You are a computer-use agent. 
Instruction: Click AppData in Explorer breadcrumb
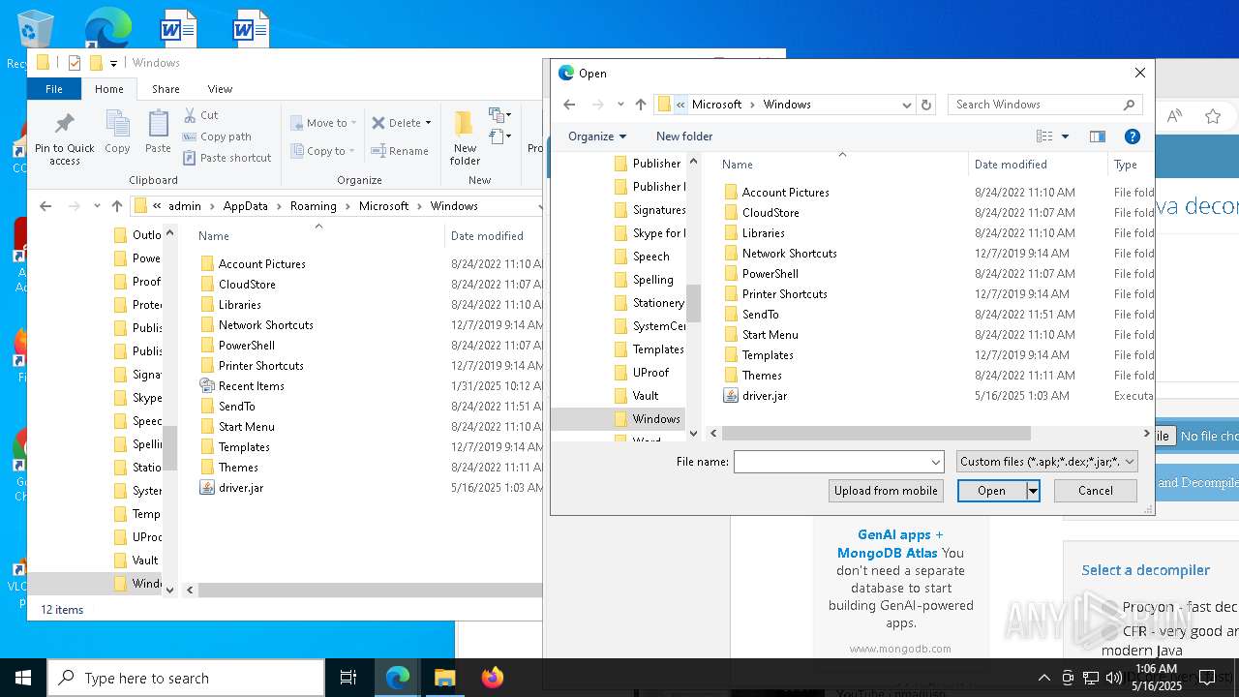[x=246, y=206]
